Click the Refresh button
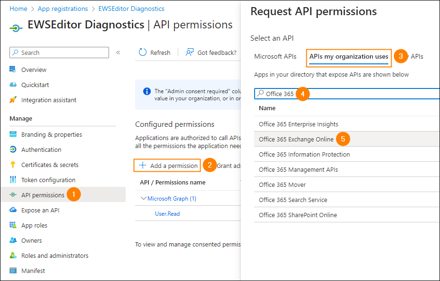The image size is (440, 281). (155, 53)
